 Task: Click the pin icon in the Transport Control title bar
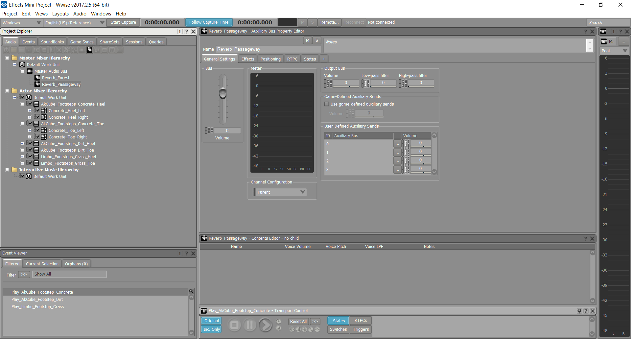(x=579, y=311)
